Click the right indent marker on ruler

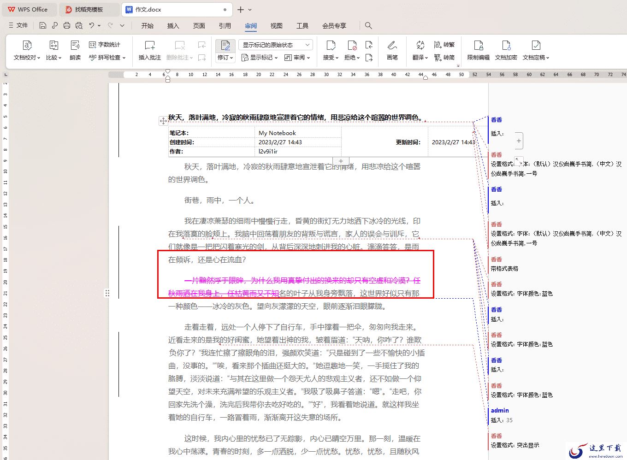pyautogui.click(x=426, y=77)
